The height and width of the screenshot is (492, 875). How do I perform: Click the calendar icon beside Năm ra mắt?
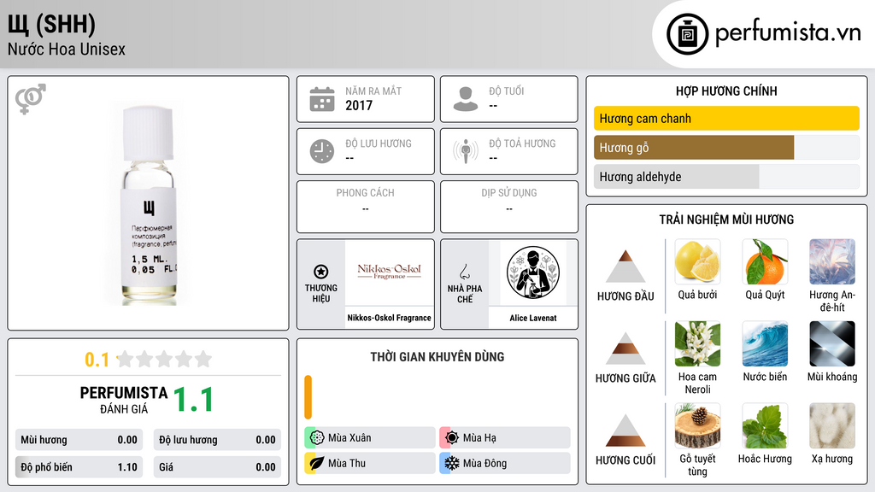[x=322, y=99]
